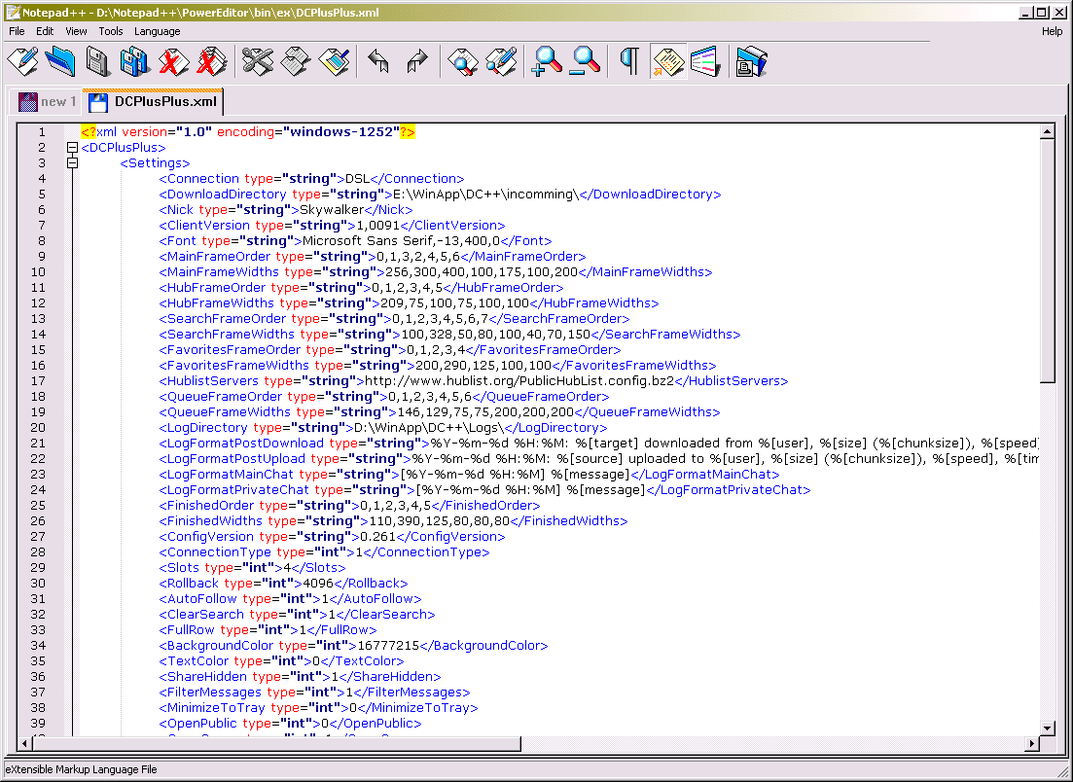Collapse the DCPlusPlus node fold marker

tap(73, 147)
